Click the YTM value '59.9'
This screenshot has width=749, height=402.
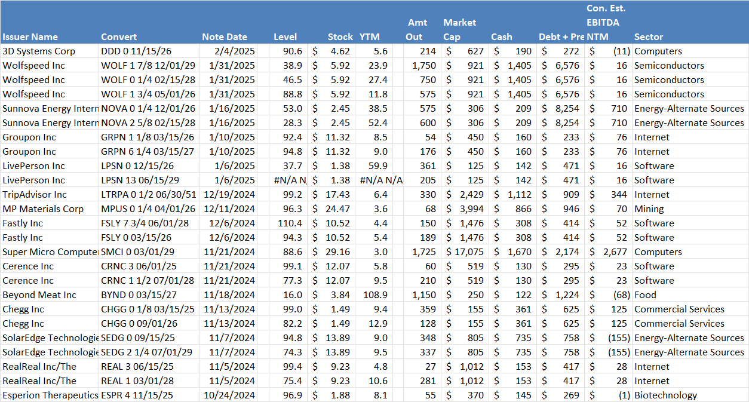point(378,166)
